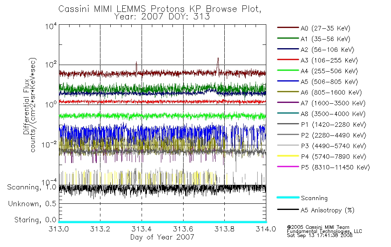Click the @2005 Cassini MIMI Team credit
Screen dimensions: 391x247
pyautogui.click(x=318, y=227)
